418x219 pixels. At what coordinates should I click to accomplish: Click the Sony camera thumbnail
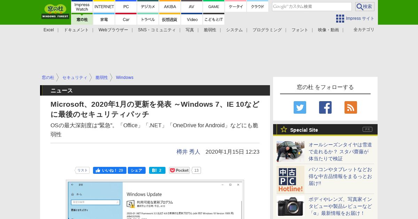(291, 206)
